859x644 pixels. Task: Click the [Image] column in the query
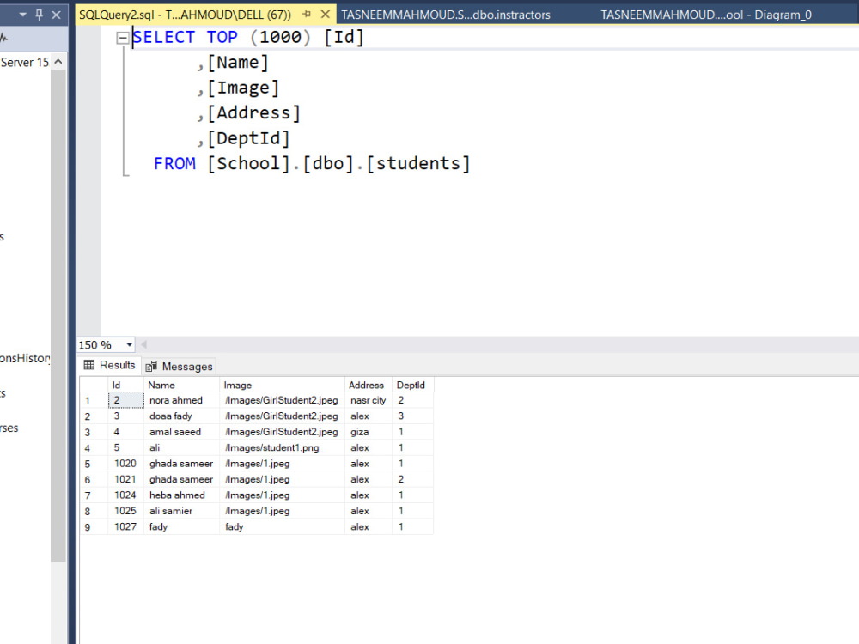click(243, 88)
